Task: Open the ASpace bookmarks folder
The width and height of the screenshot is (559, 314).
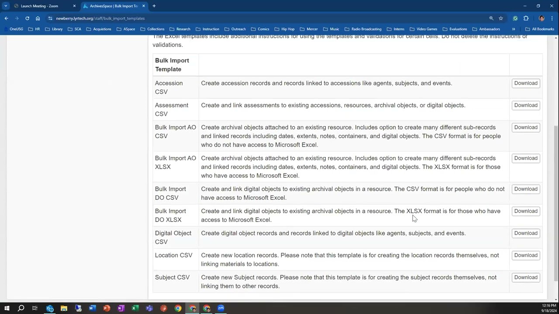Action: [125, 29]
